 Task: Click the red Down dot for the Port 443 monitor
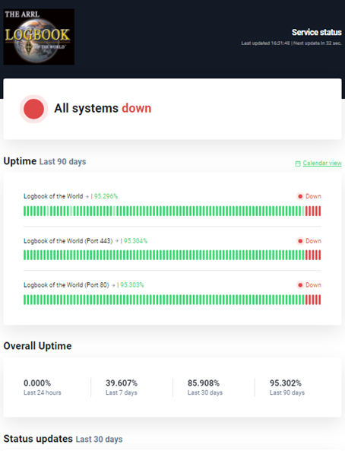pos(300,241)
